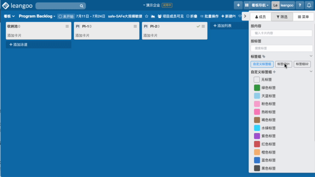Toggle the 自定义标签组 tag group

point(262,64)
